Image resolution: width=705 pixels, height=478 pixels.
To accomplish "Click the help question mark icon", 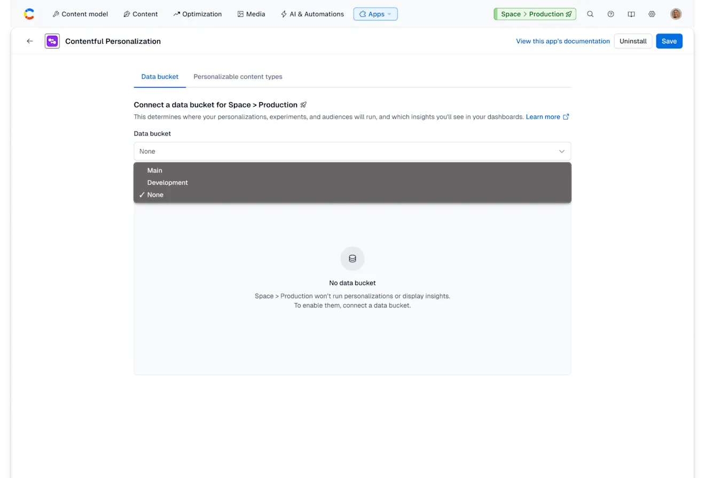I will coord(610,14).
